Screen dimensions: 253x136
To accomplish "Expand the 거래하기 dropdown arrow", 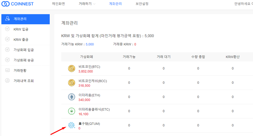I will coord(94,4).
